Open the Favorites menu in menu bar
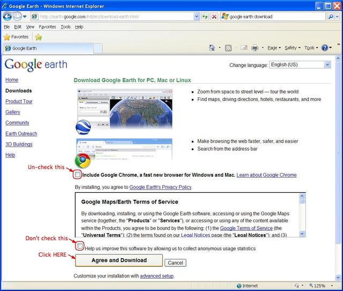 [47, 27]
